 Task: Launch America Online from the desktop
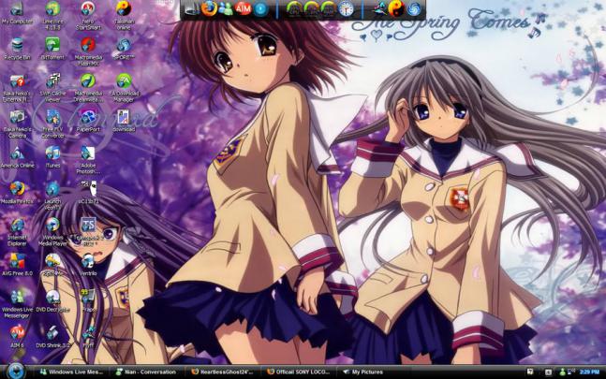tap(17, 157)
